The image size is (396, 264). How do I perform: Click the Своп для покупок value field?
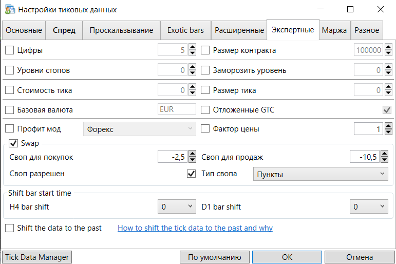click(x=173, y=157)
